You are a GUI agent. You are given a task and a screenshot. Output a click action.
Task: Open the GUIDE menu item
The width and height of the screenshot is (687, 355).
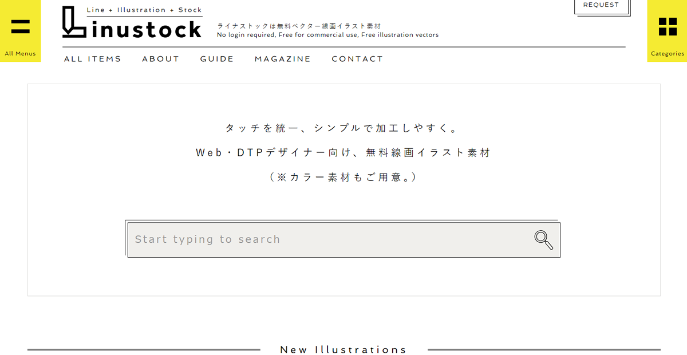pos(217,59)
